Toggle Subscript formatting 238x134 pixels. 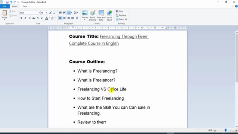click(38, 18)
